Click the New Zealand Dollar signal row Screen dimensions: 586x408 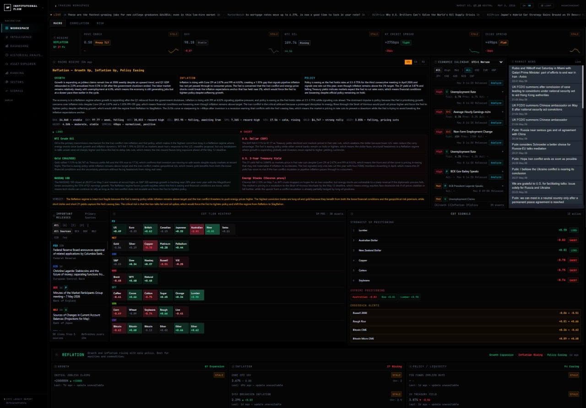coord(465,250)
